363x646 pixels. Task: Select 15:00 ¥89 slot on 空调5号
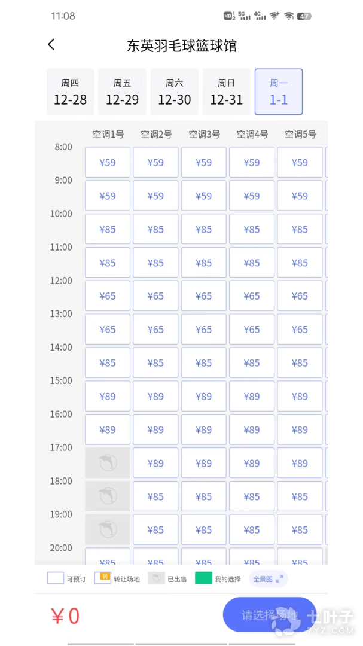[300, 396]
